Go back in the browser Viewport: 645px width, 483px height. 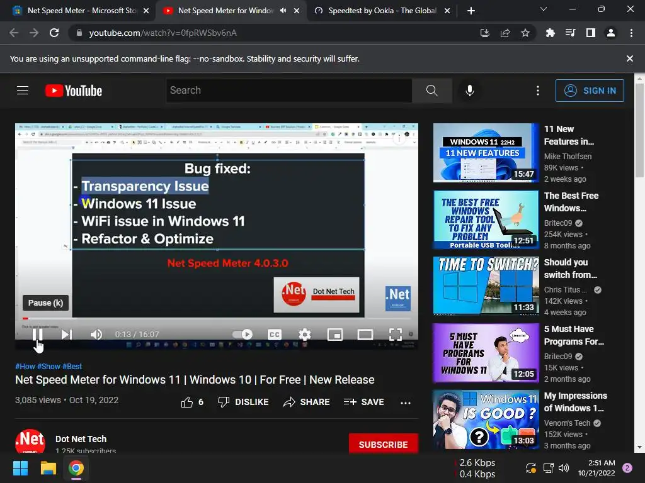click(x=14, y=33)
